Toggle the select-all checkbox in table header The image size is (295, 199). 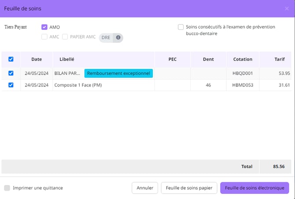(x=11, y=59)
